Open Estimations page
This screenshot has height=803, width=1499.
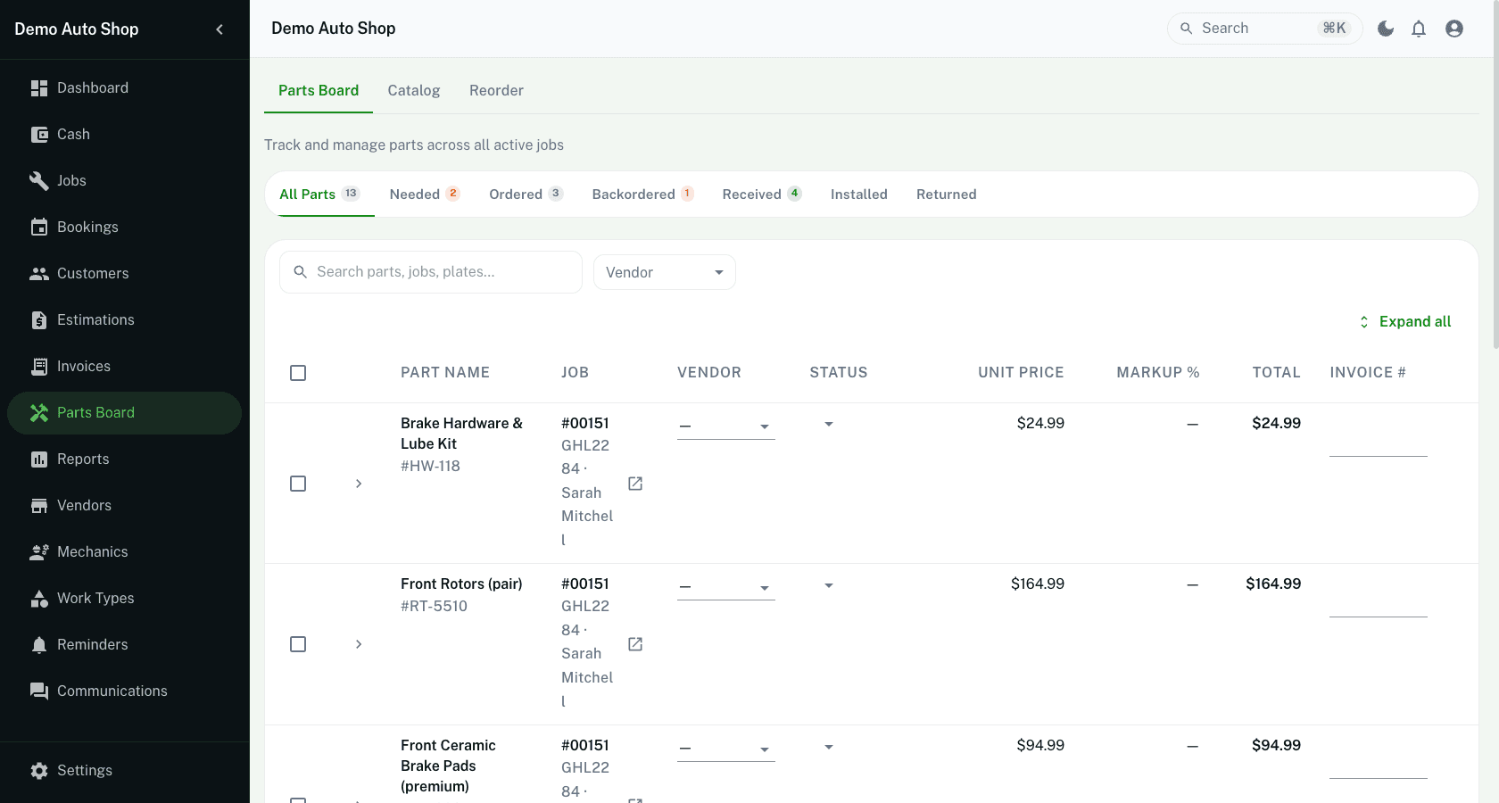[x=124, y=319]
